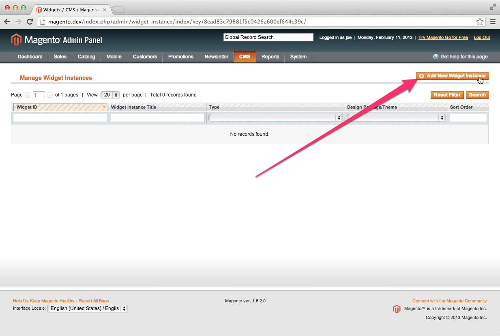Screen dimensions: 500x336
Task: Click the browser back arrow
Action: (7, 22)
